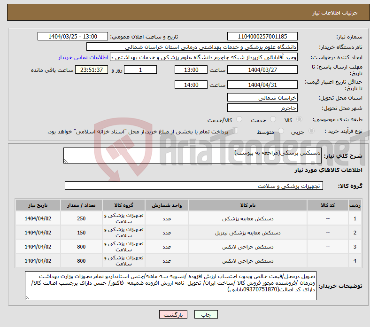This screenshot has height=327, width=370.
Task: Click the delivery province field خراسان شمالی
Action: (262, 97)
